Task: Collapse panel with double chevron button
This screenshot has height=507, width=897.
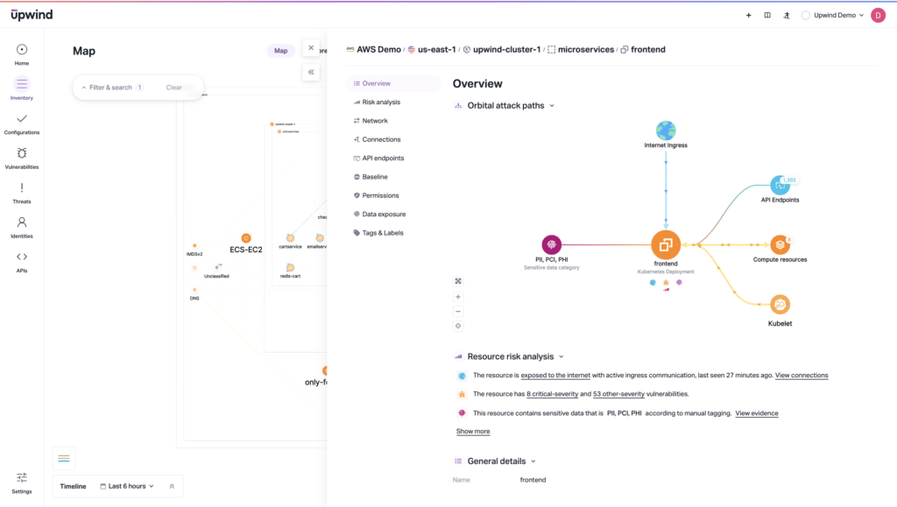Action: [x=311, y=72]
